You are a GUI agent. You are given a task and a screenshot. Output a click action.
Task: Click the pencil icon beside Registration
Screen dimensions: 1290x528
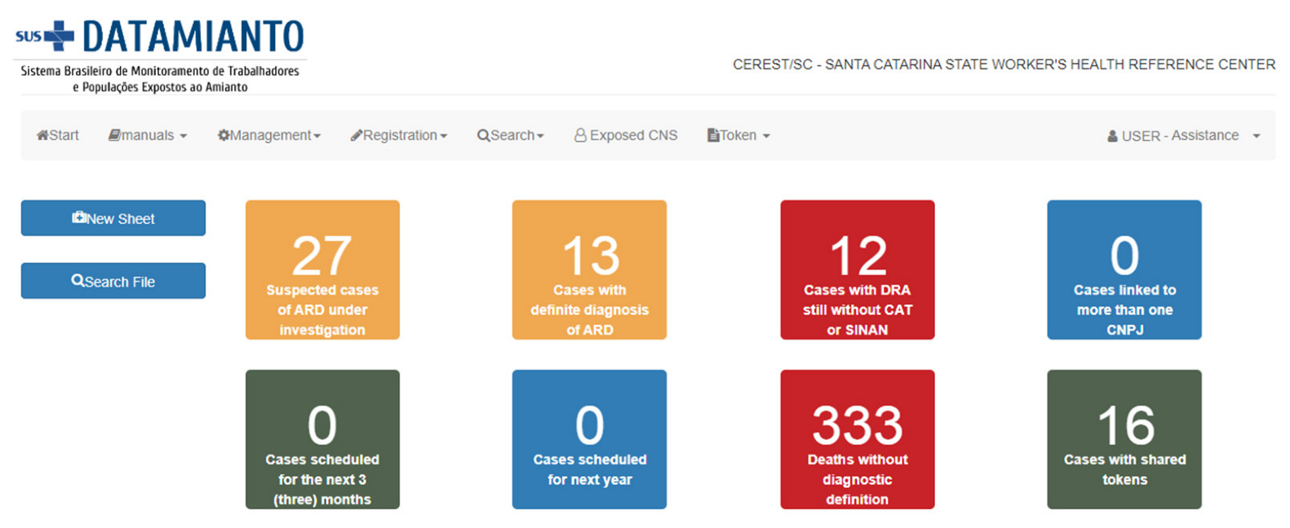[x=357, y=135]
